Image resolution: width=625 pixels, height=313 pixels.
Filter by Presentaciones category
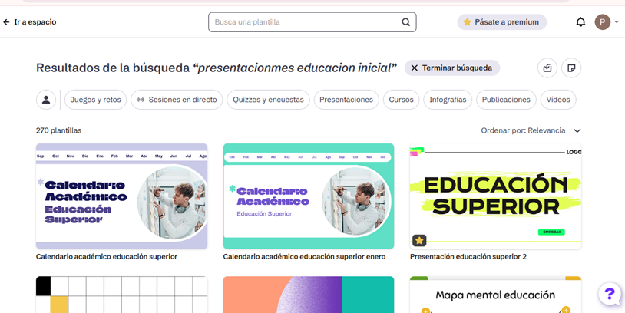coord(346,100)
